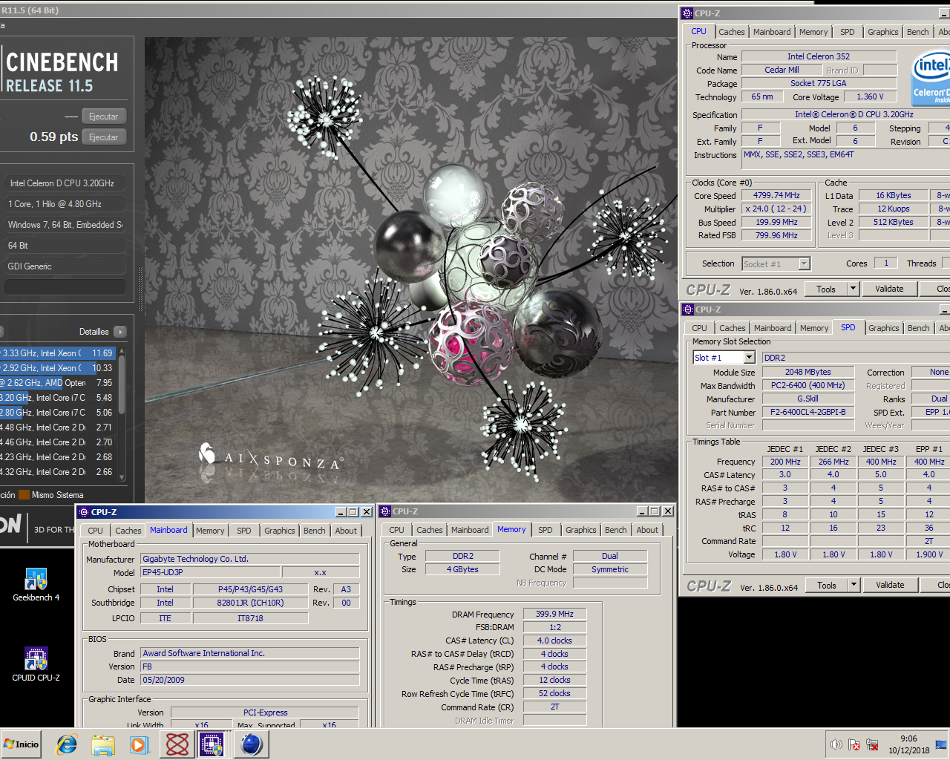Viewport: 950px width, 760px height.
Task: Click the Intel Celeron 352 name field
Action: (x=819, y=56)
